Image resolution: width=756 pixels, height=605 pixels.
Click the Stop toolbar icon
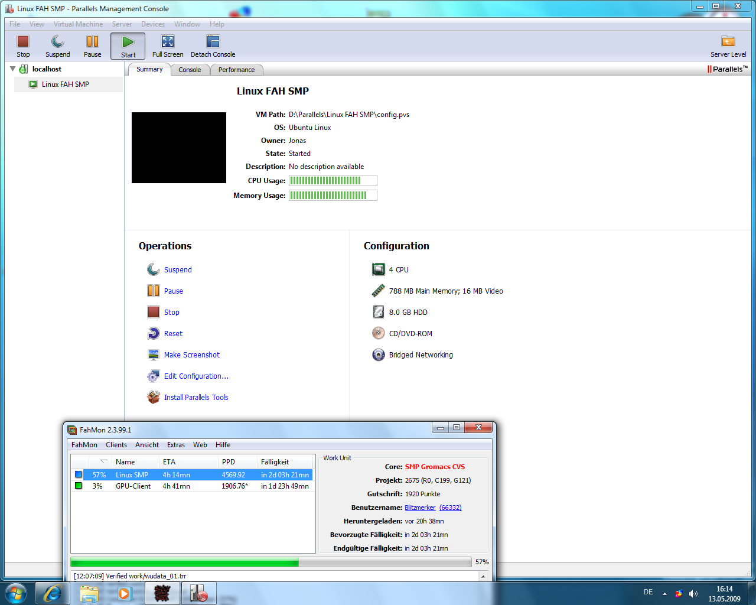[23, 41]
